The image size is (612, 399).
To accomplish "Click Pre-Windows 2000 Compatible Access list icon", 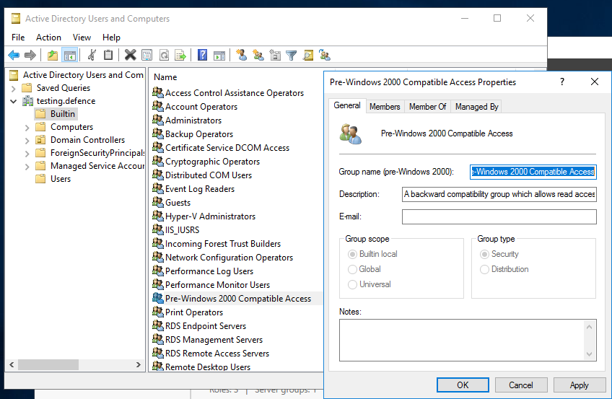I will [x=157, y=298].
